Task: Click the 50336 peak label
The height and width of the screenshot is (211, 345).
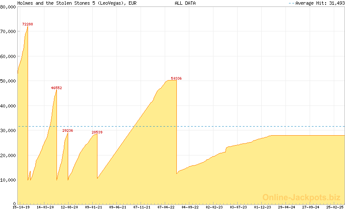Action: pos(176,78)
